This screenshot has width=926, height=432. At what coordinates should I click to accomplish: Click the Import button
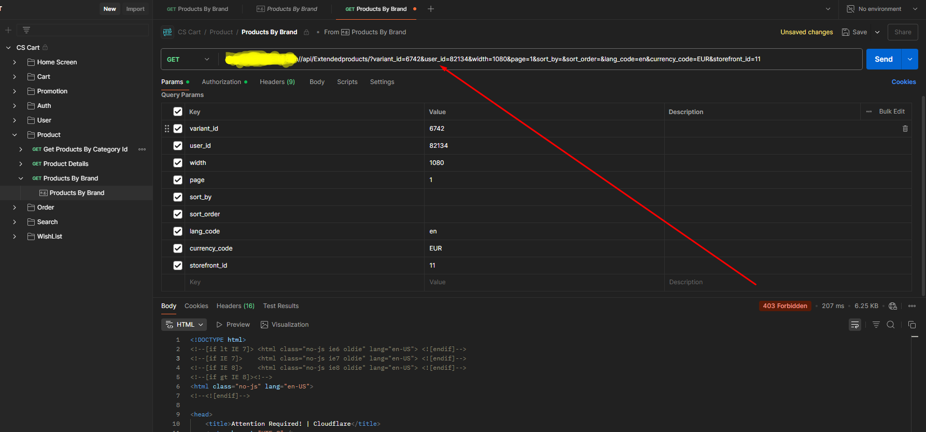tap(135, 9)
